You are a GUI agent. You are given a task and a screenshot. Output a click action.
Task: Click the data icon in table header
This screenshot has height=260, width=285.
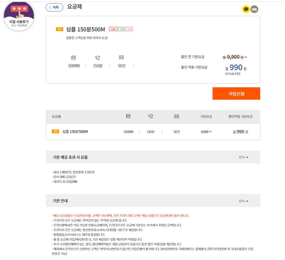tap(128, 116)
